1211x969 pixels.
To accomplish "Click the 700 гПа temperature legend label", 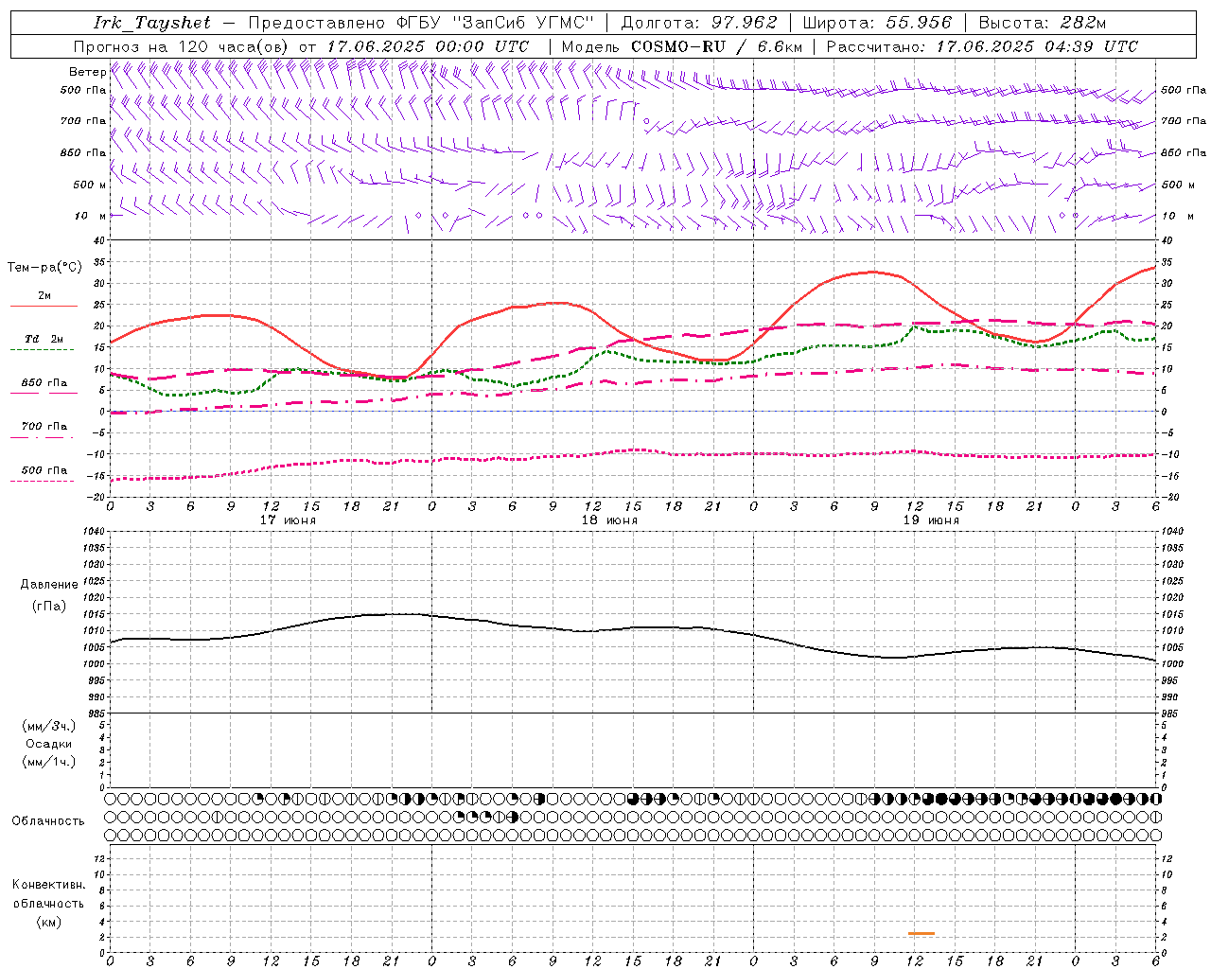I will [44, 427].
